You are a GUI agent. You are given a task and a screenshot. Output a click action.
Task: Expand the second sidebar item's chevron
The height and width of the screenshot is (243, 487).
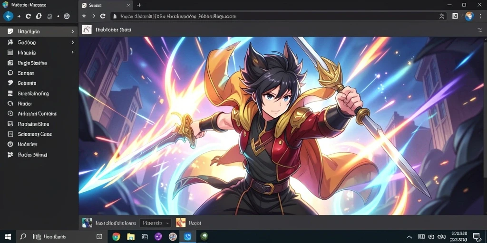(x=73, y=42)
